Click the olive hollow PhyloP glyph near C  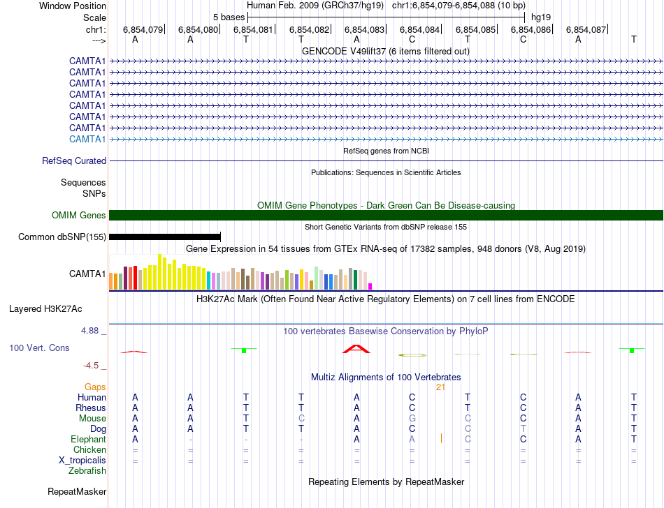coord(412,355)
